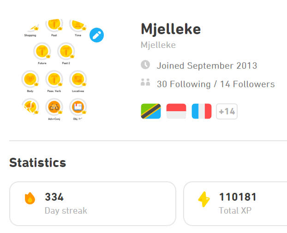Image resolution: width=287 pixels, height=233 pixels.
Task: Click the Future skill coin icon
Action: [x=42, y=51]
